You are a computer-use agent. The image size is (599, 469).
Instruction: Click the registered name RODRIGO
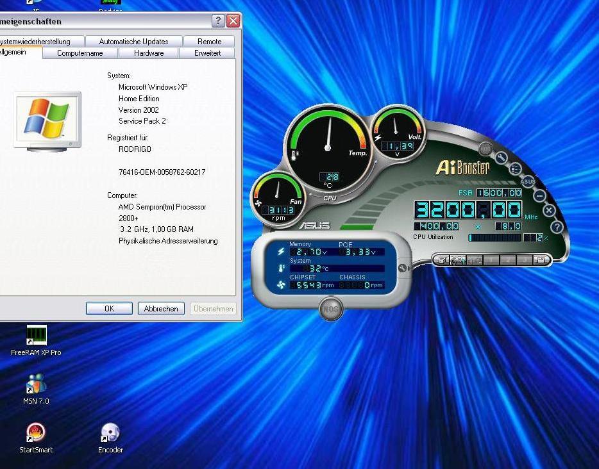135,149
